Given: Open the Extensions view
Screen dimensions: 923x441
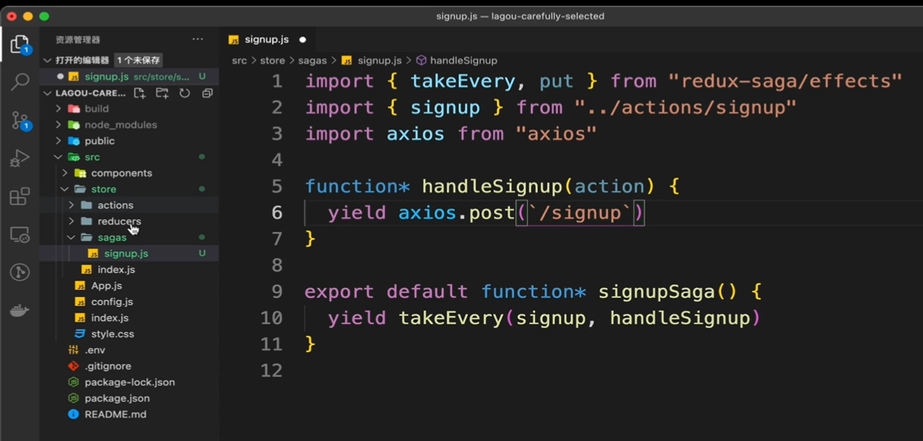Looking at the screenshot, I should [x=19, y=196].
